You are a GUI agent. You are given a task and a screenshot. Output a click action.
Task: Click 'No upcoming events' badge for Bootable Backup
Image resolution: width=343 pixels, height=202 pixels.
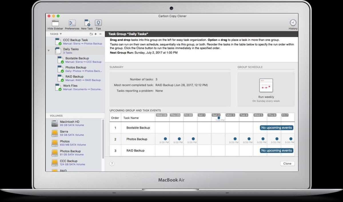coord(276,128)
